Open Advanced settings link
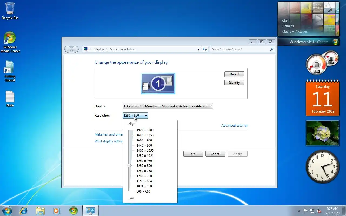 point(234,126)
